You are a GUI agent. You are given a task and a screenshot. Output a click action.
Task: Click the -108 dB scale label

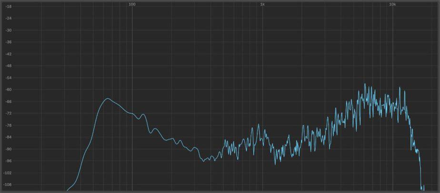8,184
